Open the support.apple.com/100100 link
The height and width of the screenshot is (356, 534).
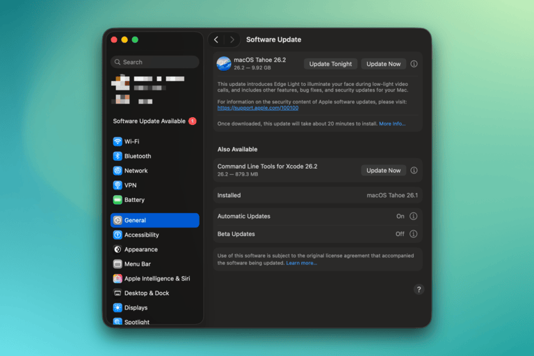pyautogui.click(x=258, y=108)
